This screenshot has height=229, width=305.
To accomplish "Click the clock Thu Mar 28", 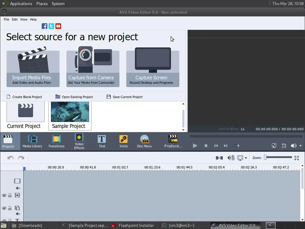I will click(x=288, y=4).
